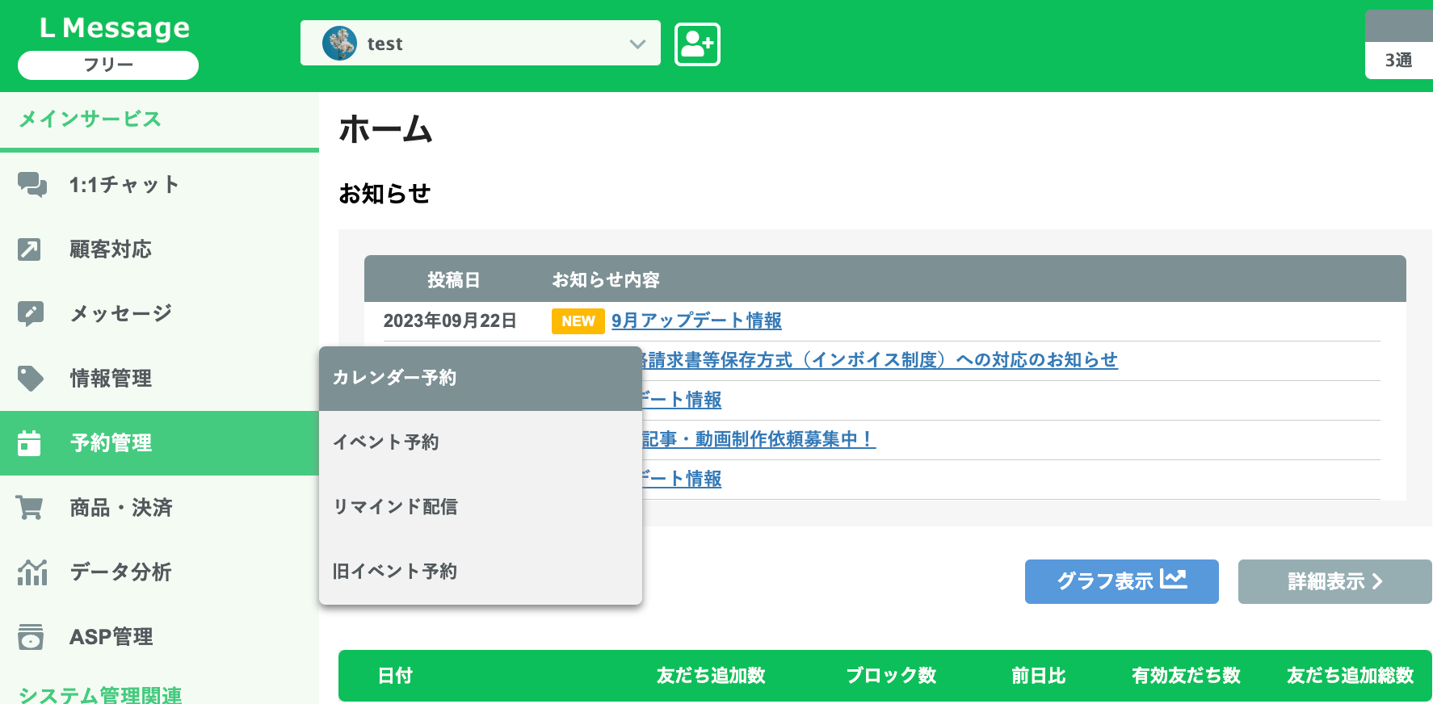Image resolution: width=1433 pixels, height=704 pixels.
Task: Open the メッセージ sidebar menu
Action: click(159, 313)
